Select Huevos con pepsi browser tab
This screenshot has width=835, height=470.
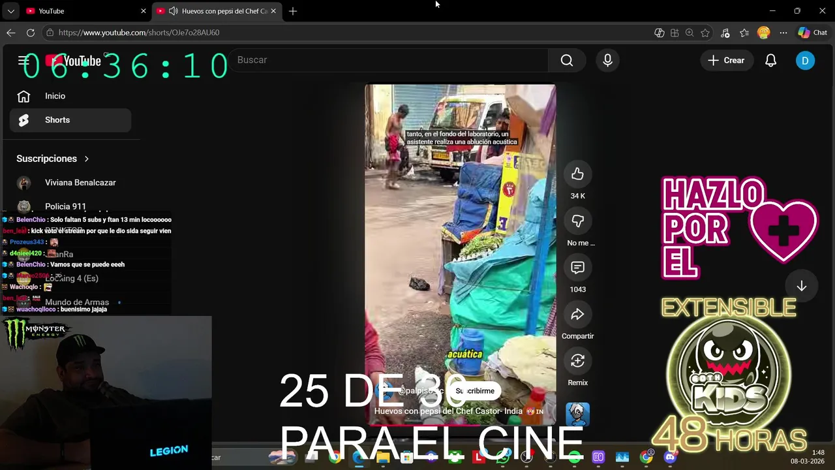[x=218, y=11]
